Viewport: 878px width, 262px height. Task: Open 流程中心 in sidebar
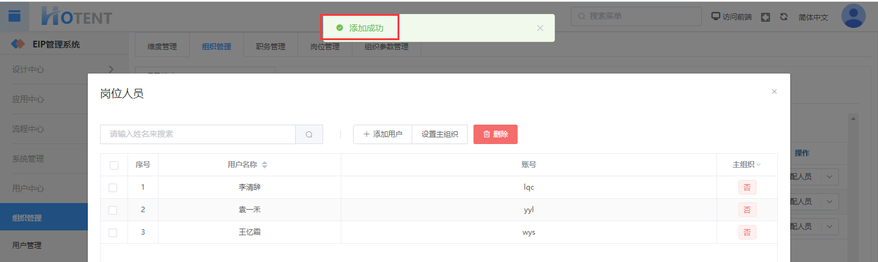tap(64, 129)
